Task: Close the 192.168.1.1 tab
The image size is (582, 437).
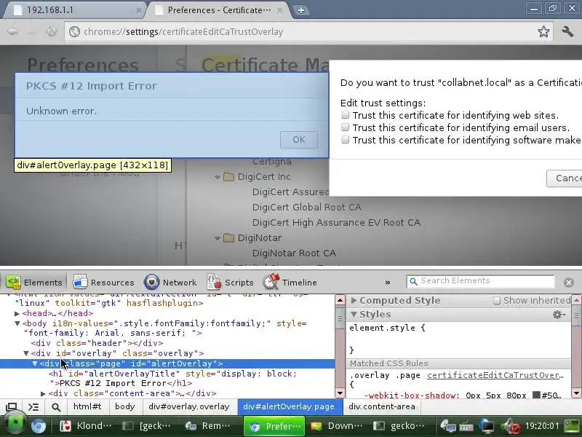Action: point(138,10)
